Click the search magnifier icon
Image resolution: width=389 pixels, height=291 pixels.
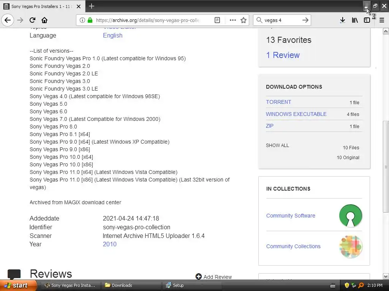click(259, 20)
